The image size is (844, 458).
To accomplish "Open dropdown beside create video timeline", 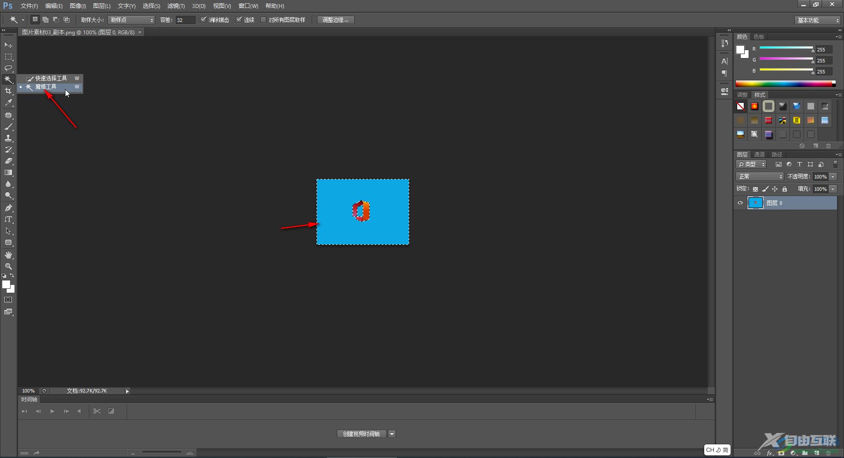I will click(392, 434).
